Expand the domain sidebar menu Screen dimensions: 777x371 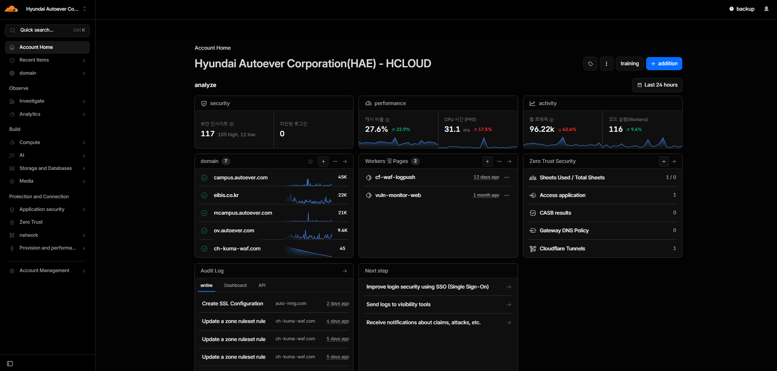(47, 73)
